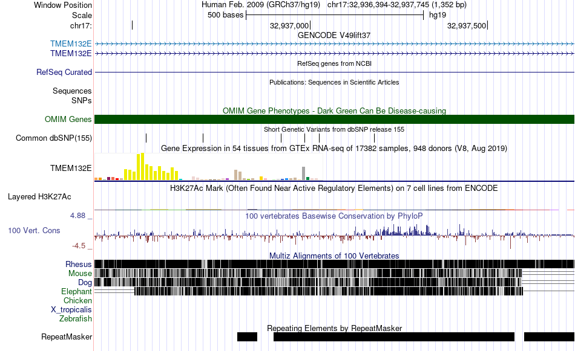Screen dimensions: 575x351
Task: Select the Dog alignment row label
Action: [85, 282]
